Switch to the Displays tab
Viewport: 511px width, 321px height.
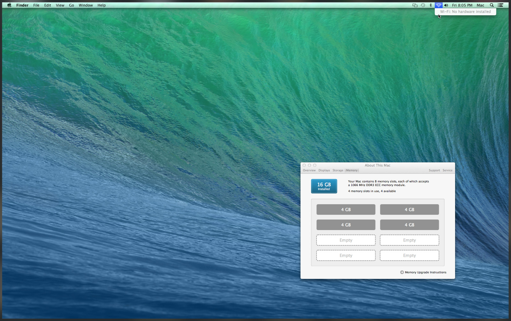point(324,170)
